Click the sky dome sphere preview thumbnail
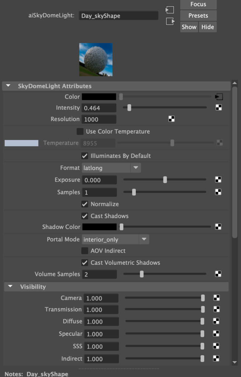Screen dimensions: 241x377 [x=96, y=60]
